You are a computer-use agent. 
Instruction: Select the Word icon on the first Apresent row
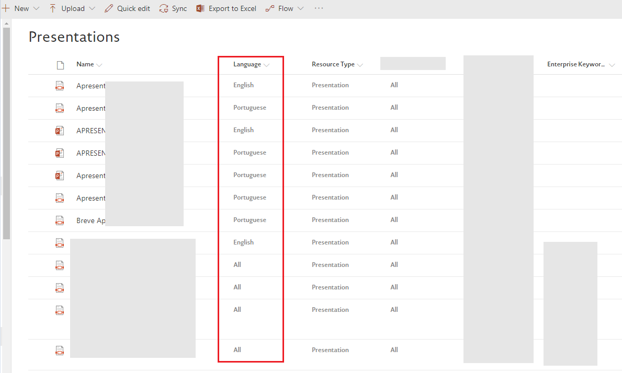coord(60,85)
